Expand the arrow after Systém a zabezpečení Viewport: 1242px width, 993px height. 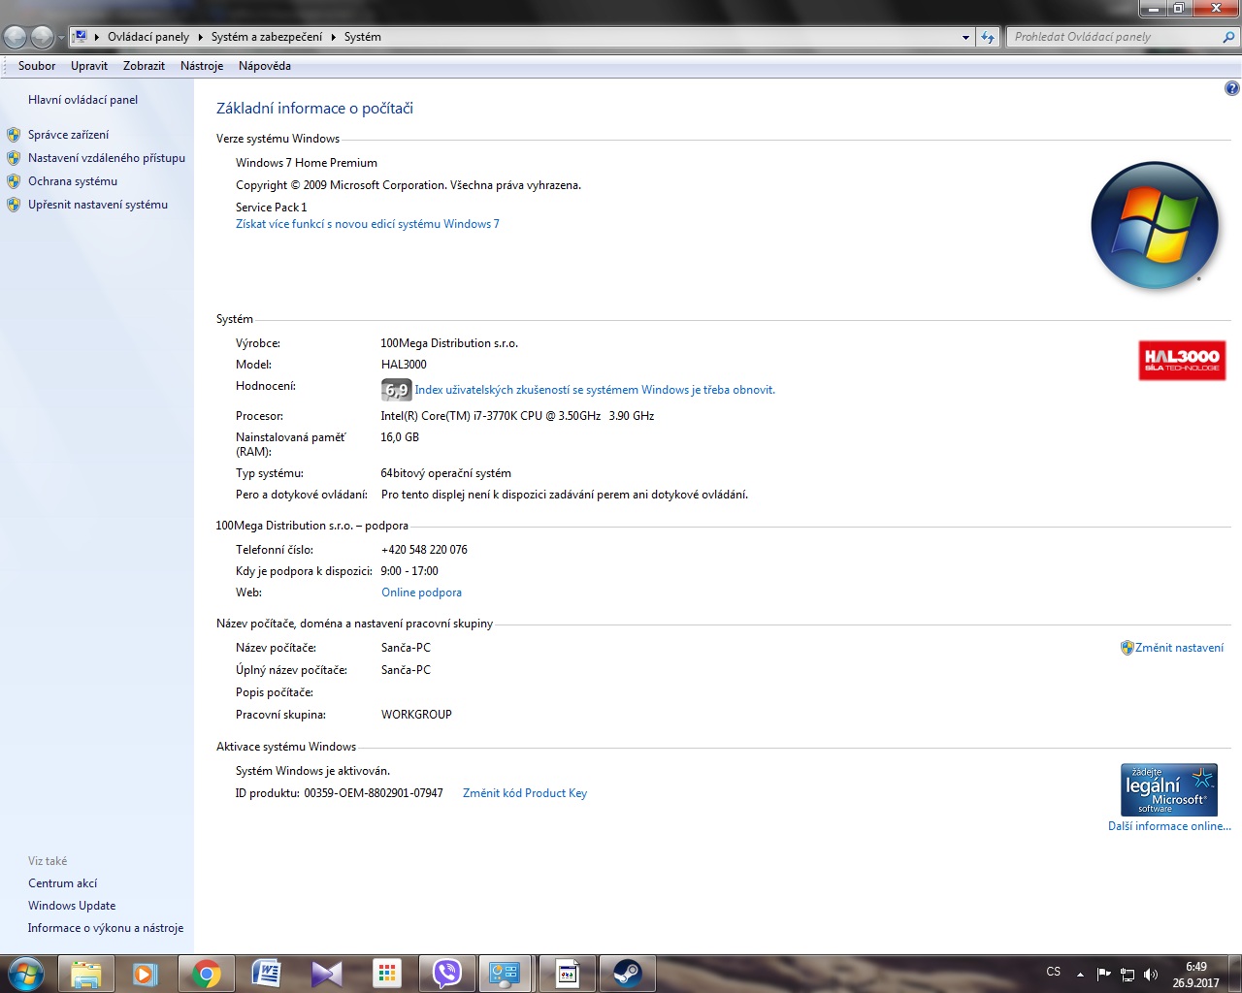pyautogui.click(x=334, y=37)
